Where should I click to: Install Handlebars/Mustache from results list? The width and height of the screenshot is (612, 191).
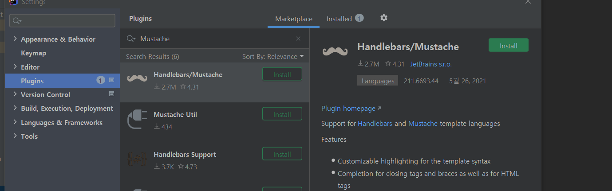pos(282,74)
